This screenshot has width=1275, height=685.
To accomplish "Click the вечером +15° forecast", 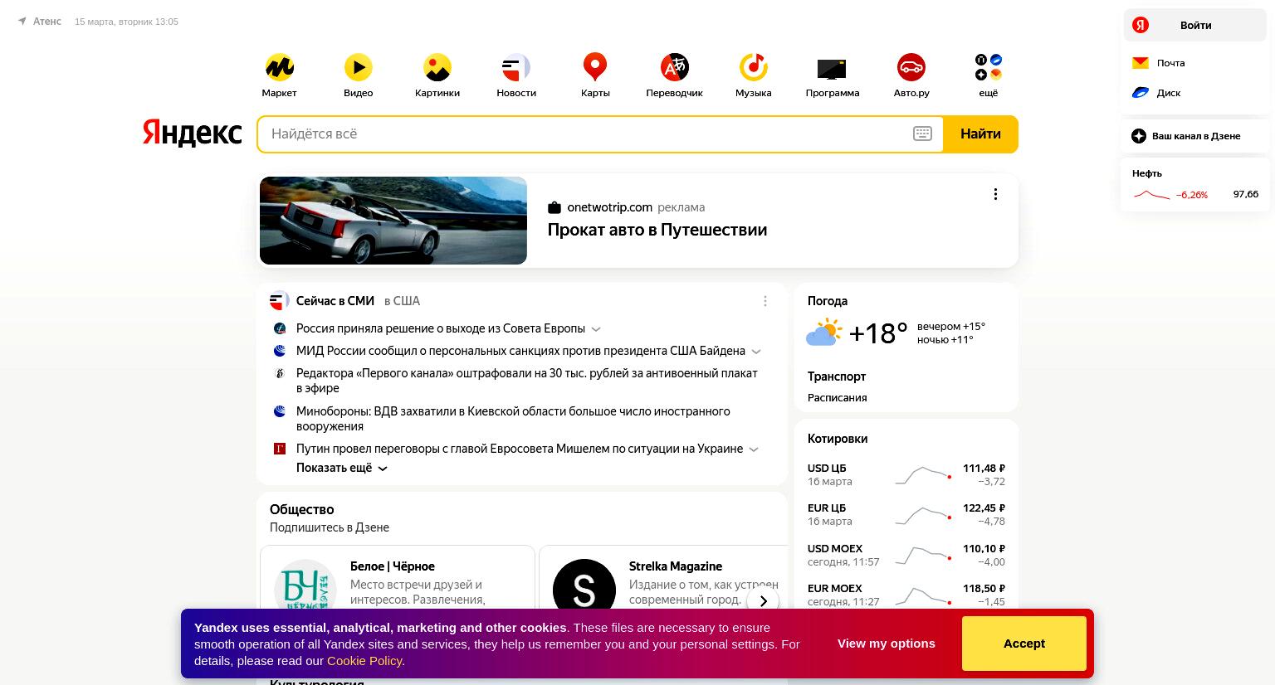I will pyautogui.click(x=951, y=327).
